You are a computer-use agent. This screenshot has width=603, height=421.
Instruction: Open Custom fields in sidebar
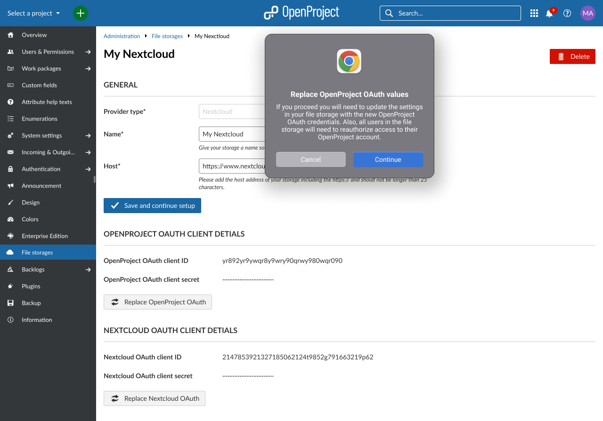[x=39, y=85]
